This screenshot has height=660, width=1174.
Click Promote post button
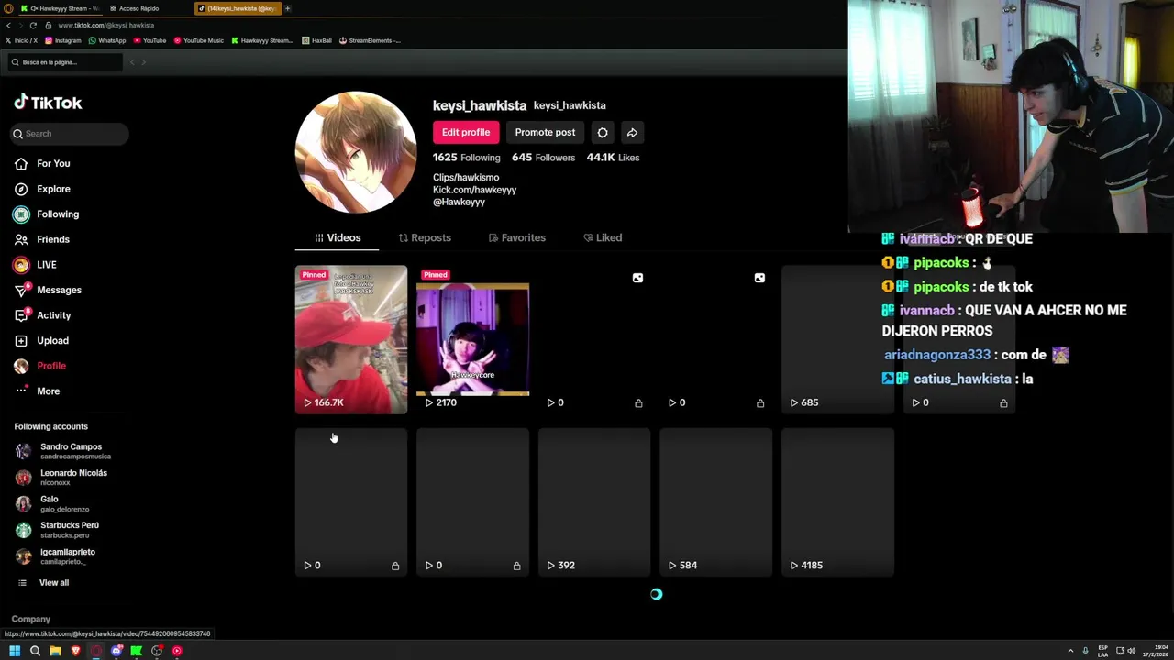545,132
